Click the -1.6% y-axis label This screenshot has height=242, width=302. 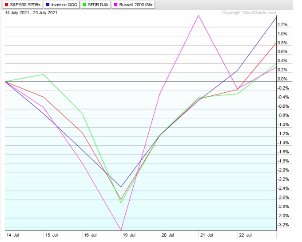283,152
